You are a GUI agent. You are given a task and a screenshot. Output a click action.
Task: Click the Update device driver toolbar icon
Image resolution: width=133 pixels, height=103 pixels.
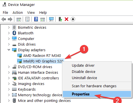click(x=60, y=19)
